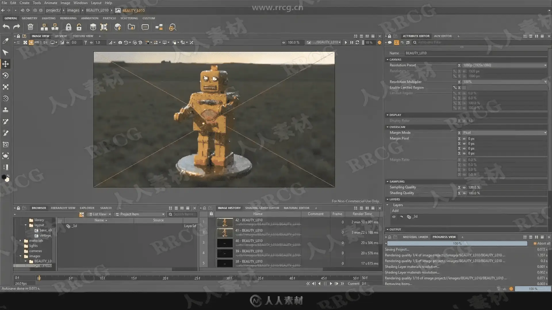Click the speech bubble comment icon
552x310 pixels.
coord(145,27)
